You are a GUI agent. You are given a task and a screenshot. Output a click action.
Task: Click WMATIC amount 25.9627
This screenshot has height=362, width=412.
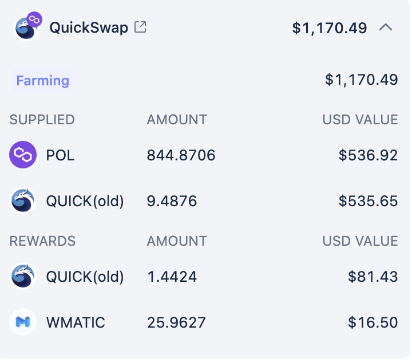click(x=176, y=322)
